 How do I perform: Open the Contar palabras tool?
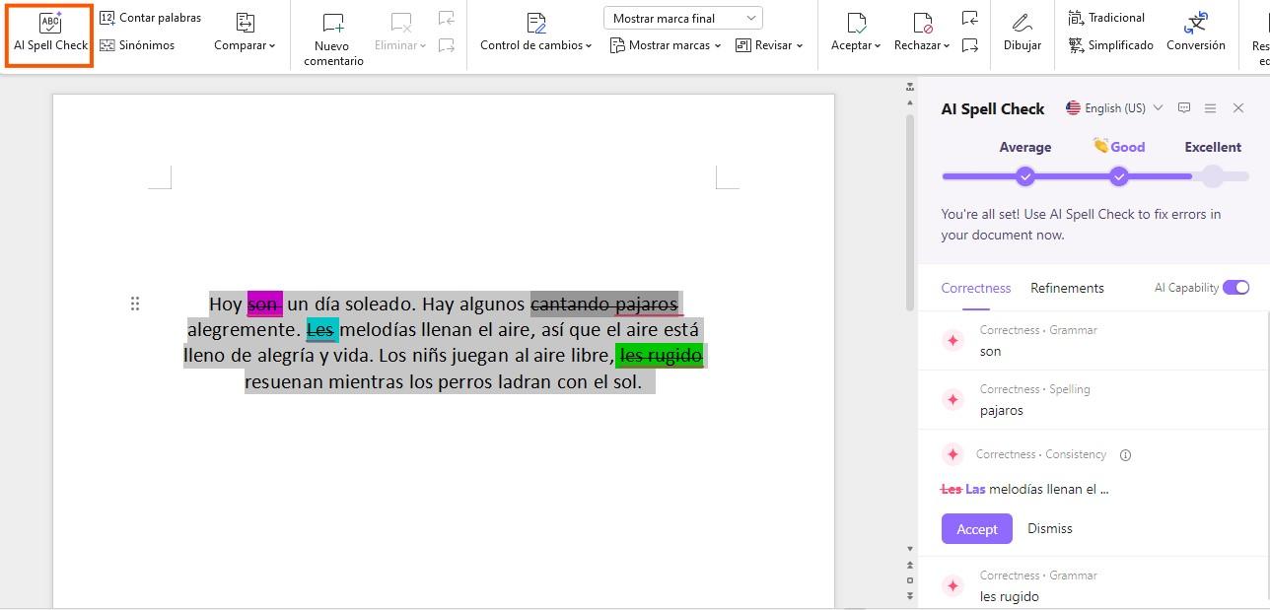click(x=151, y=17)
